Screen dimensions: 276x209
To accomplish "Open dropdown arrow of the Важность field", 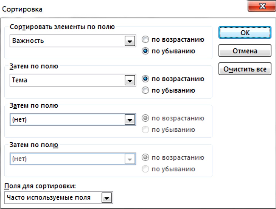I will [x=130, y=41].
